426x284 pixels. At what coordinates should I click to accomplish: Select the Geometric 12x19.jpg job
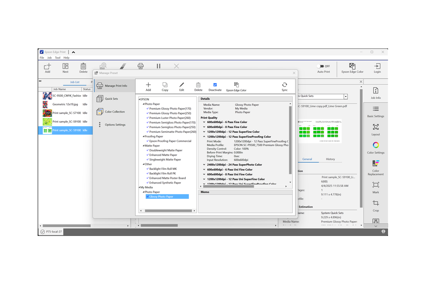pyautogui.click(x=65, y=104)
